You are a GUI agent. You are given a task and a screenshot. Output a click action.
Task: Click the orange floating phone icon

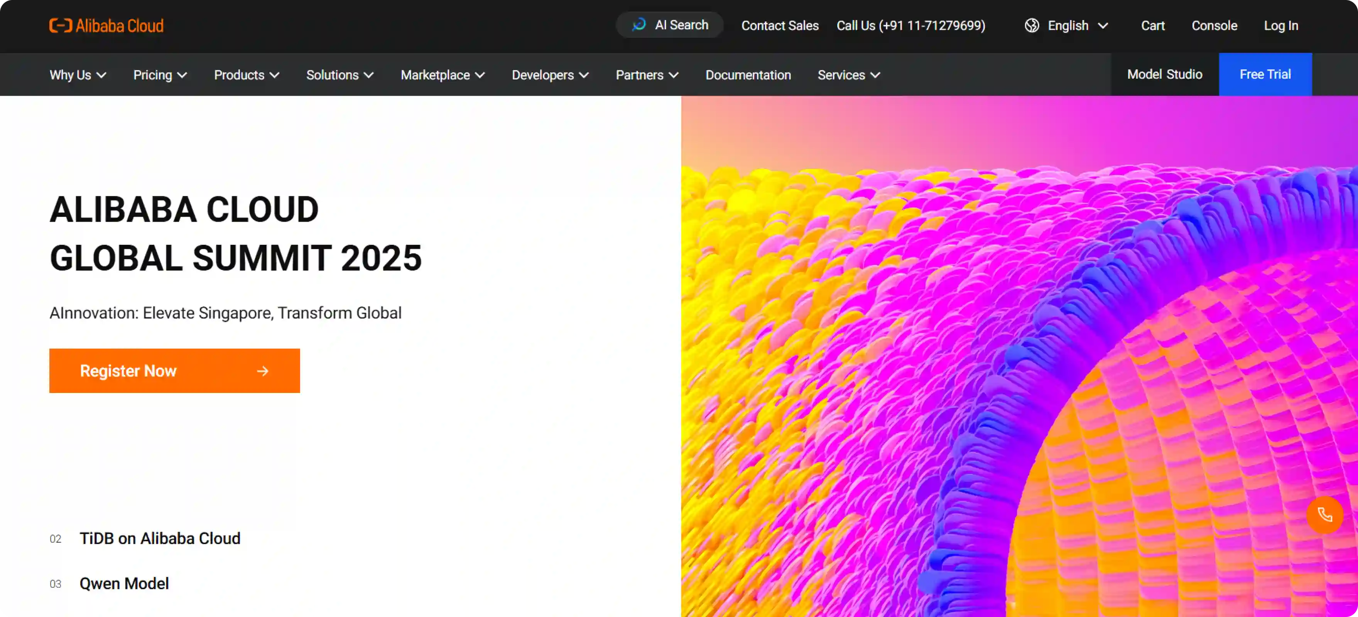(1324, 515)
